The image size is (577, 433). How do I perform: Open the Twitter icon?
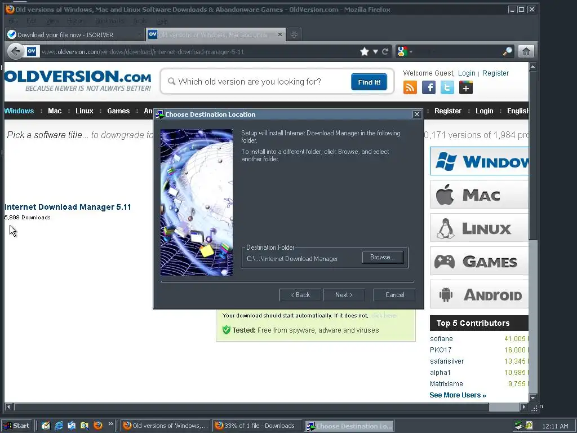click(x=447, y=87)
